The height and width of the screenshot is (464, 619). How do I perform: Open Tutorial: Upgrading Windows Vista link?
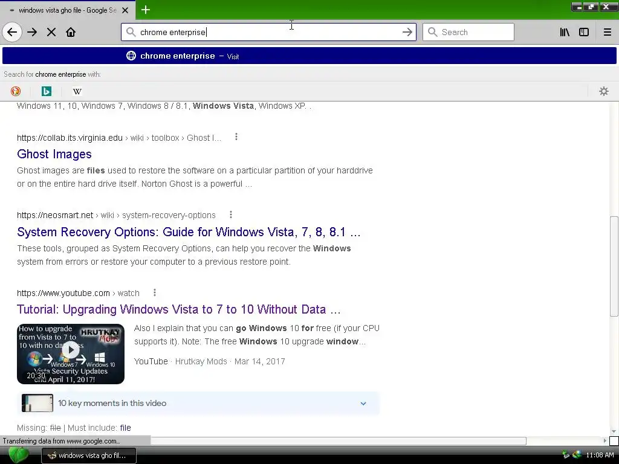[x=178, y=309]
